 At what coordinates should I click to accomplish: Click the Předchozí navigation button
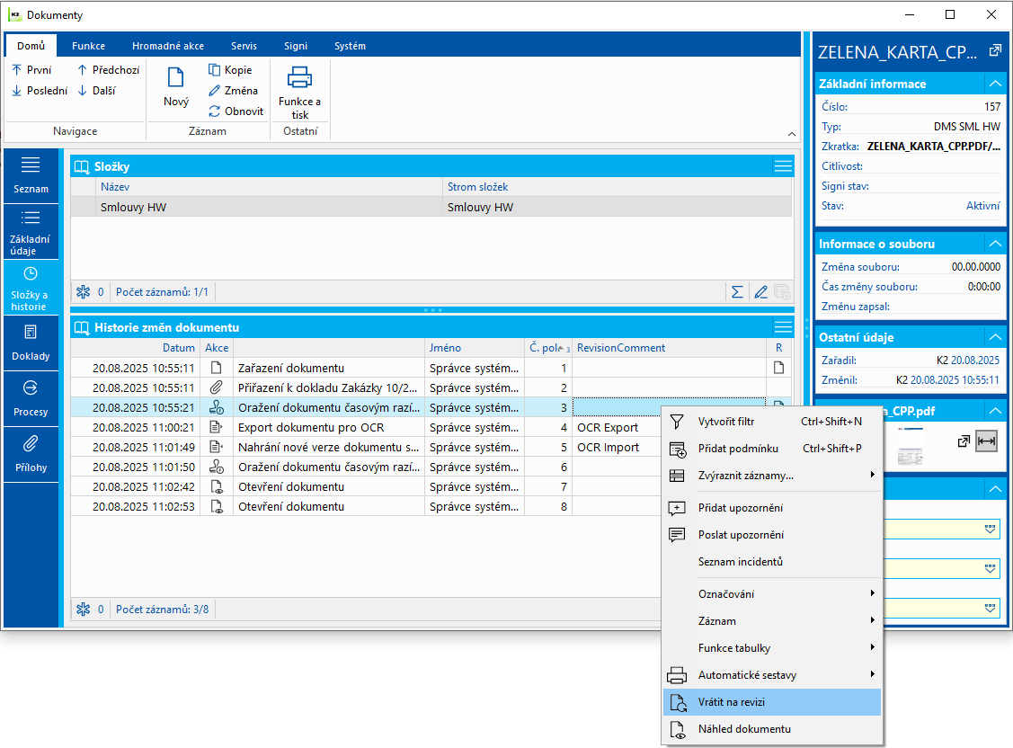[108, 70]
